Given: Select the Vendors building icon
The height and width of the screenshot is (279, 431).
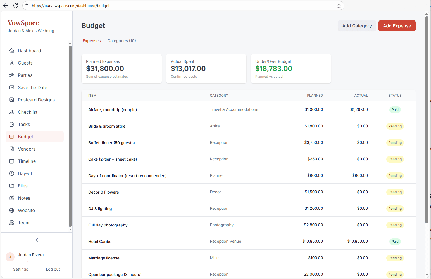Looking at the screenshot, I should (11, 149).
